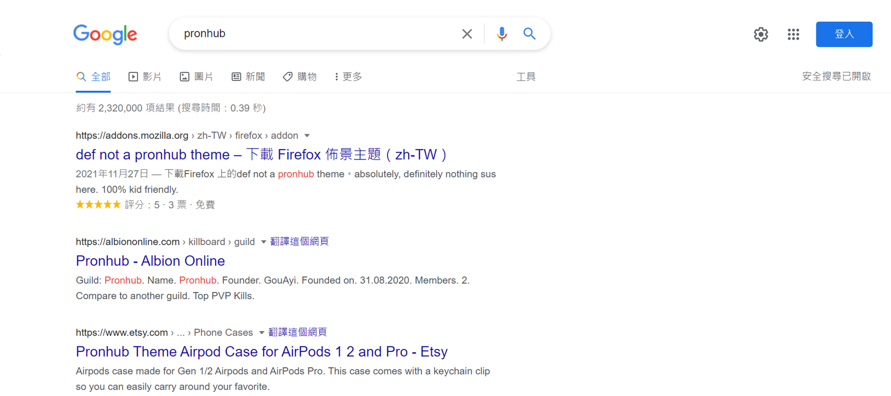This screenshot has width=891, height=396.
Task: Expand dropdown arrow beside etsy.com URL
Action: [x=261, y=333]
